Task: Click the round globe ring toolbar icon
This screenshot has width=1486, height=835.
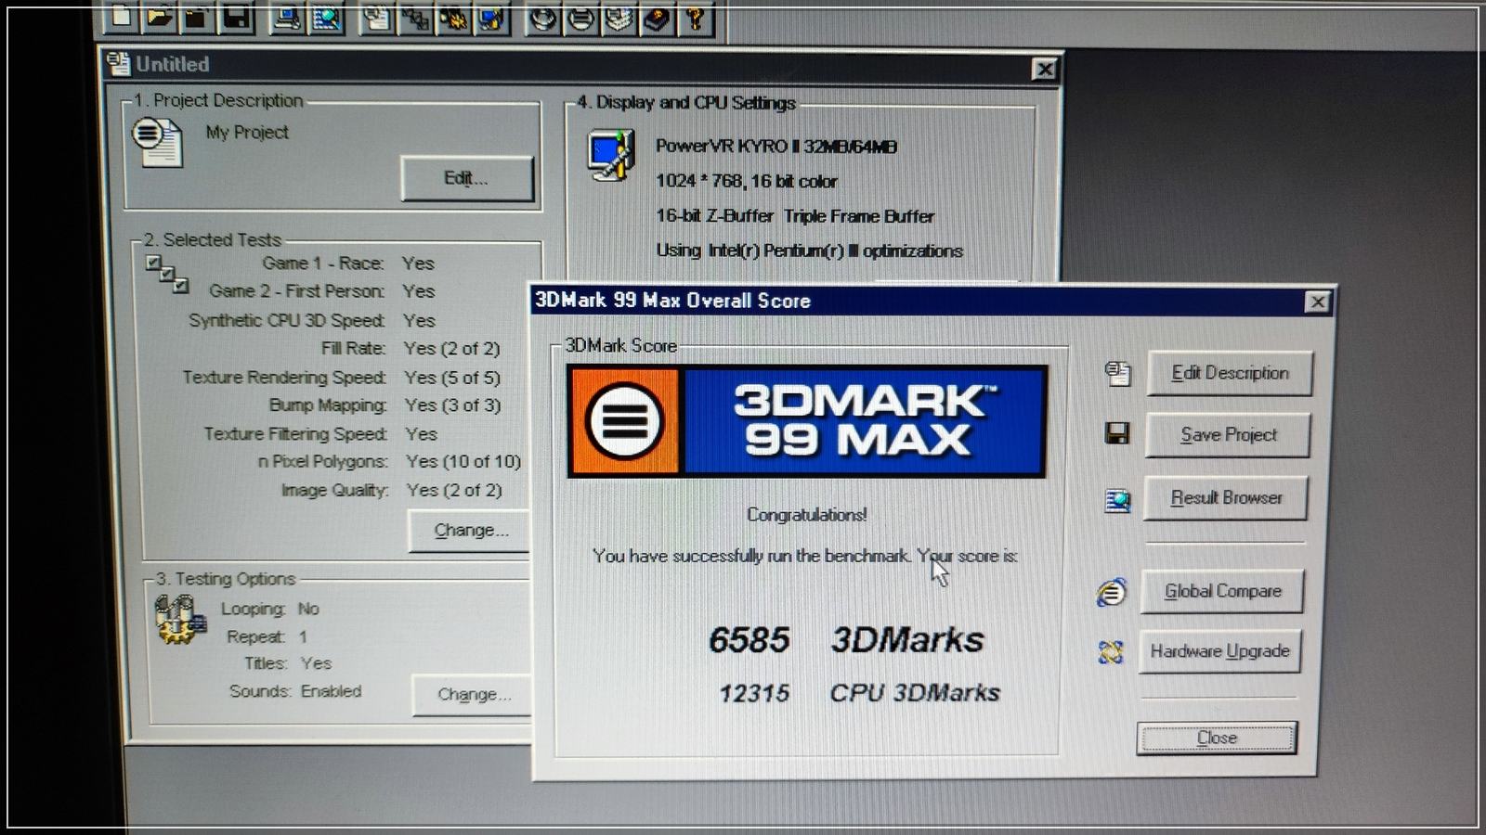Action: 543,17
